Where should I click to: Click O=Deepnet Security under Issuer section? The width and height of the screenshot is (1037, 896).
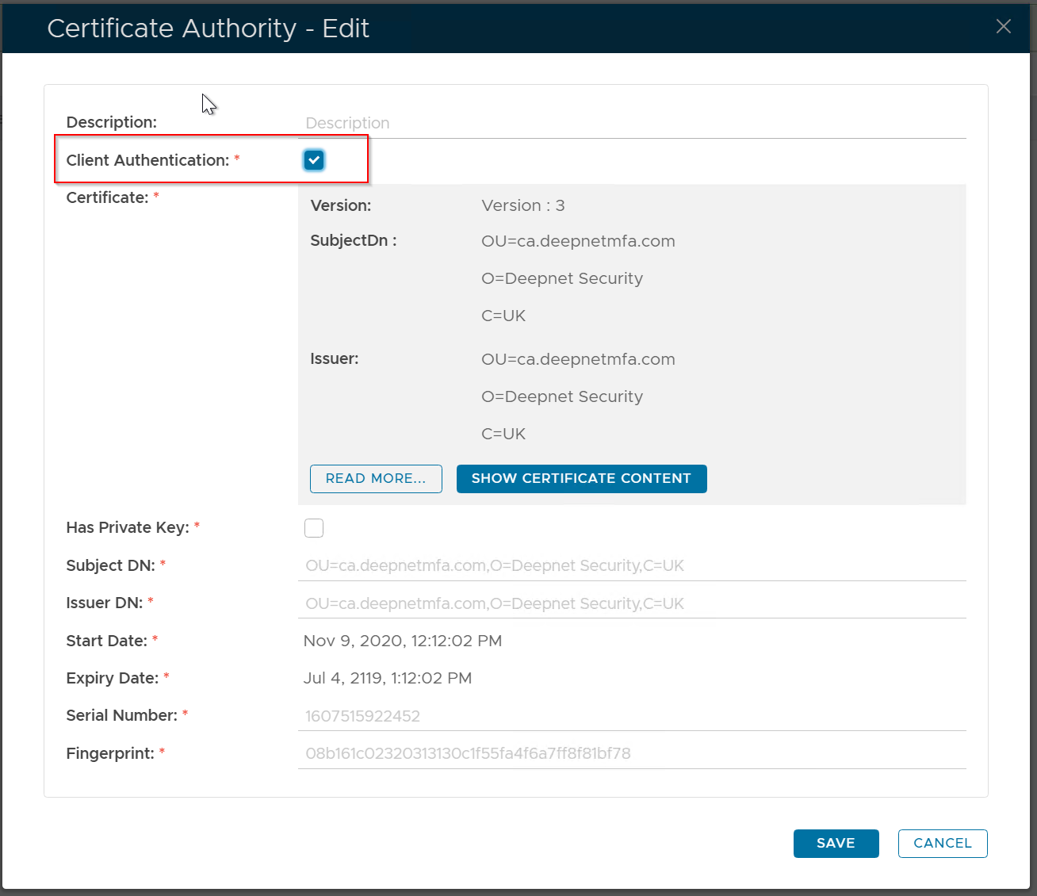[561, 396]
